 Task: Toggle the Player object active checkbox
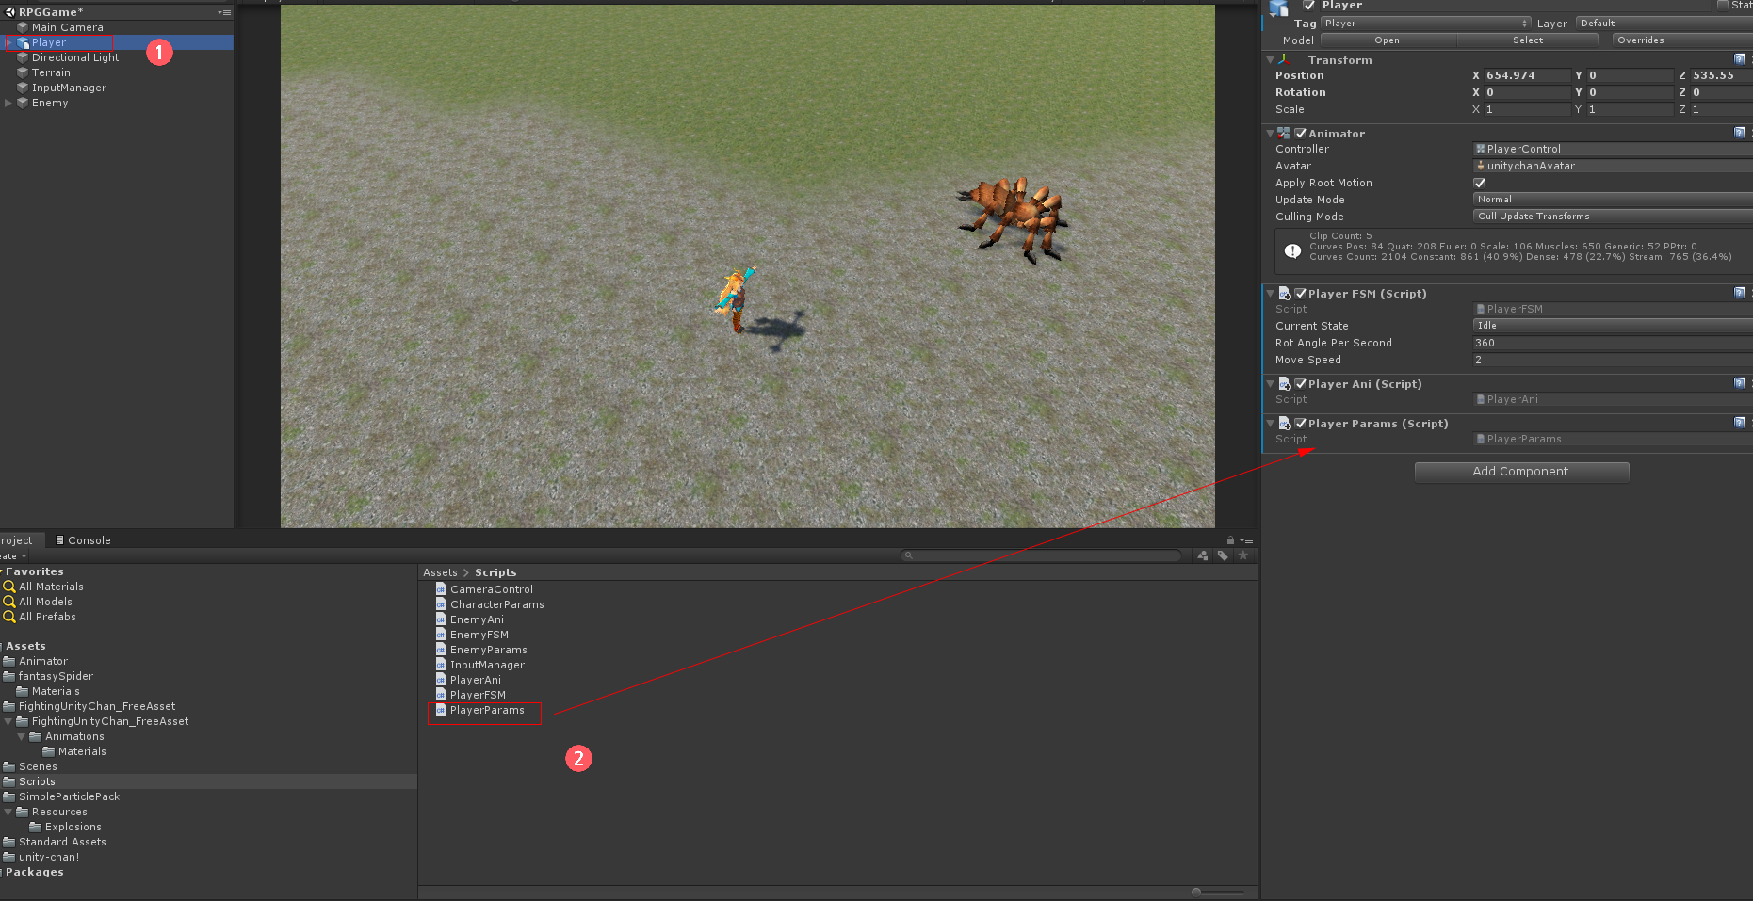pos(1309,6)
